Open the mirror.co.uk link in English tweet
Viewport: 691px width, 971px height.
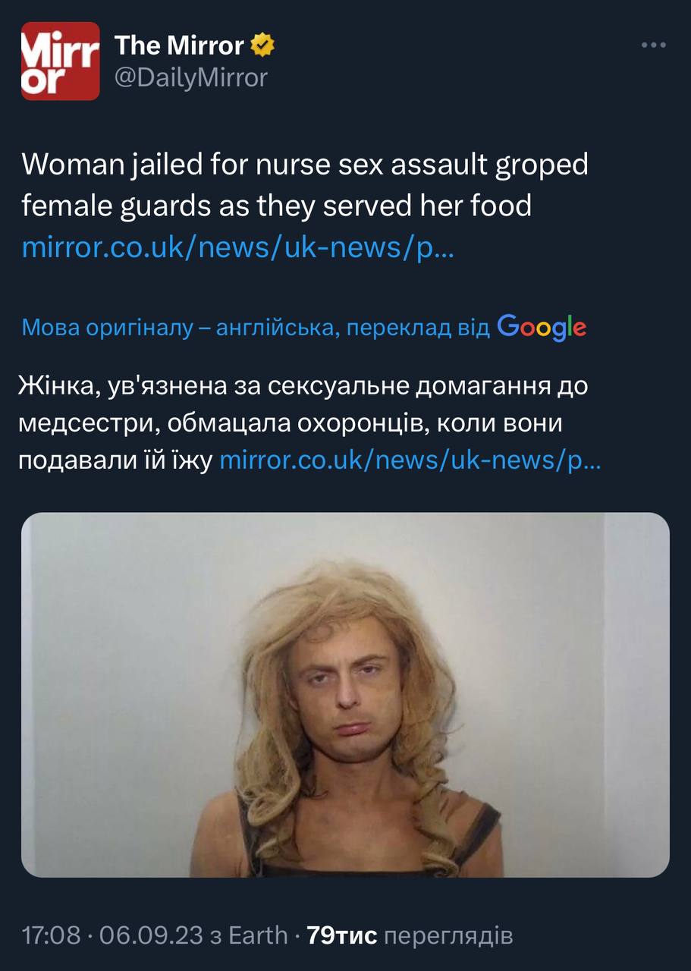click(x=238, y=247)
